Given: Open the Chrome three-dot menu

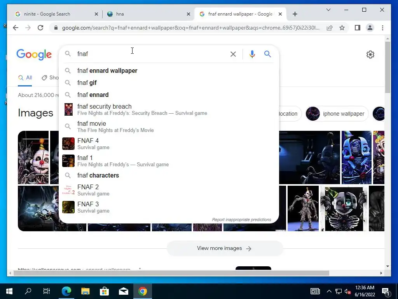Looking at the screenshot, I should (x=382, y=28).
